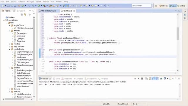Open the New file dropdown arrow

(x=6, y=6)
